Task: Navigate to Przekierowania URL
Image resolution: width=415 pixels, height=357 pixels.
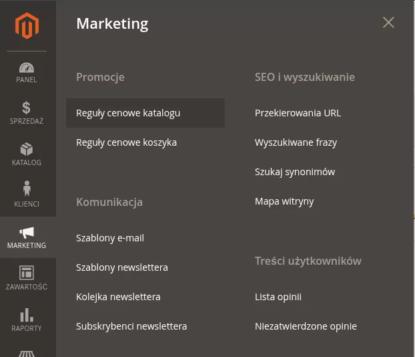Action: click(x=298, y=113)
